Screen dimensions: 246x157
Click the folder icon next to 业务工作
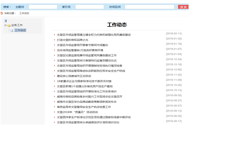click(x=9, y=25)
